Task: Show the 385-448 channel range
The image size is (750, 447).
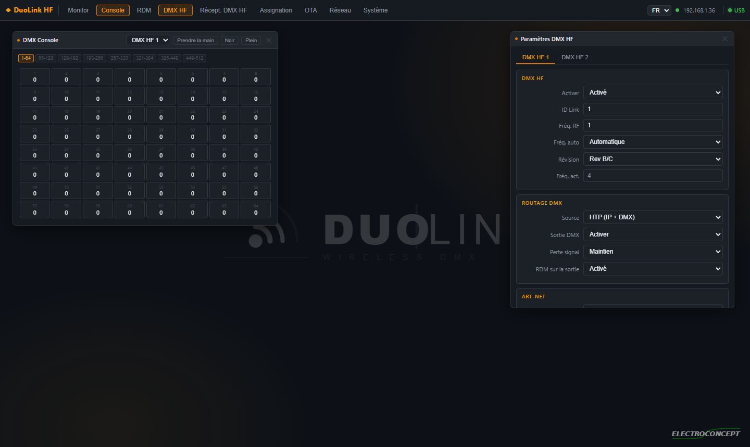Action: [169, 58]
